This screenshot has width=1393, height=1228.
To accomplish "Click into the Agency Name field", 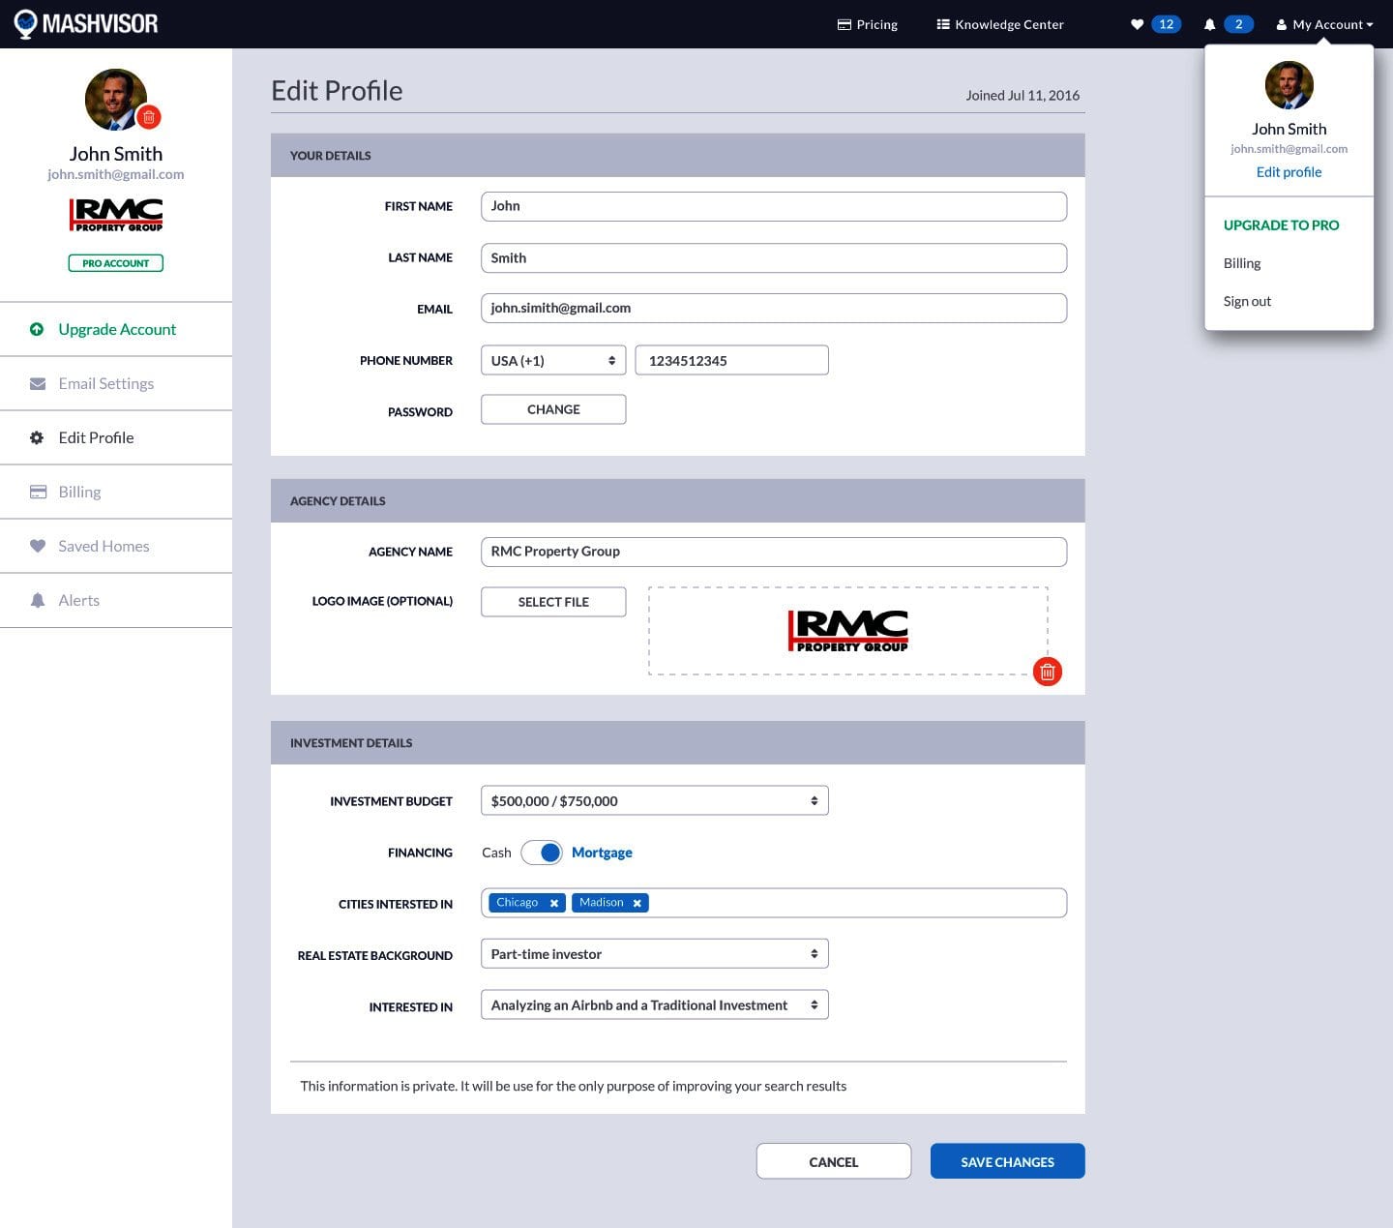I will click(773, 552).
